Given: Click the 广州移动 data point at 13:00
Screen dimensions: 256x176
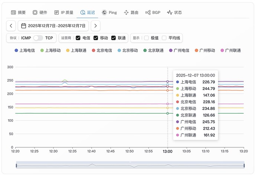Looking at the screenshot, I should tap(167, 90).
